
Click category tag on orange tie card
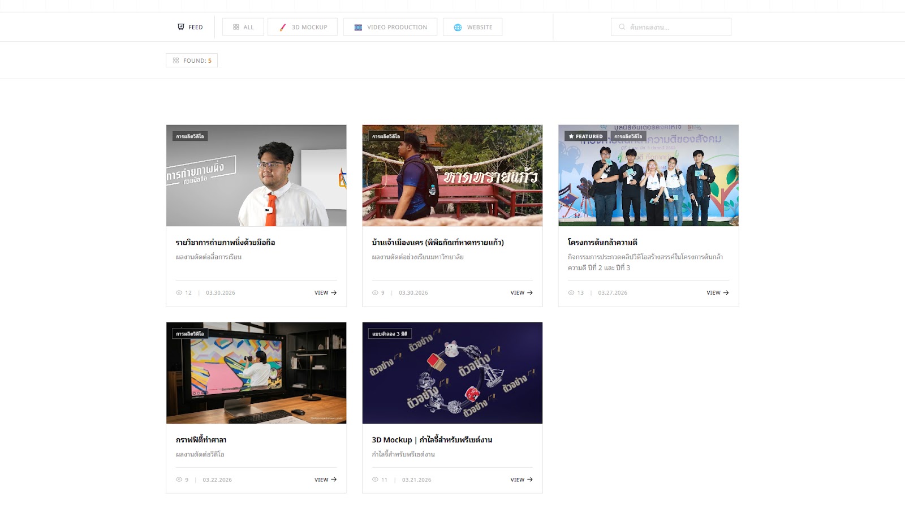(190, 136)
